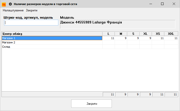Click the L size column header
The image size is (180, 111).
[109, 34]
